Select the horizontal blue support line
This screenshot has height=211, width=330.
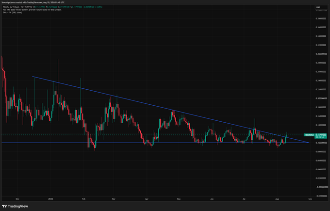155,143
